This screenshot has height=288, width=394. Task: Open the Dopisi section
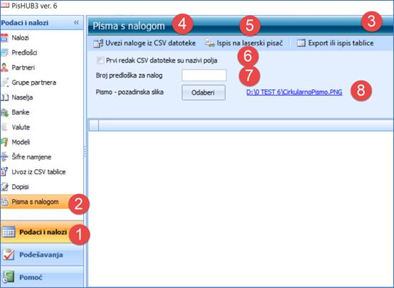click(x=20, y=187)
